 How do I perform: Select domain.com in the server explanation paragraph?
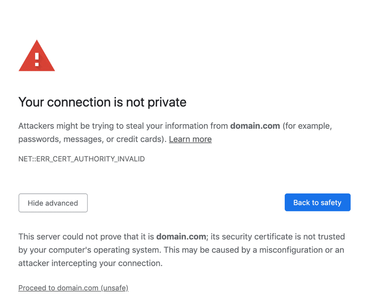[181, 236]
